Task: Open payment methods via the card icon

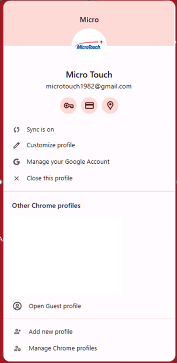Action: coord(89,106)
